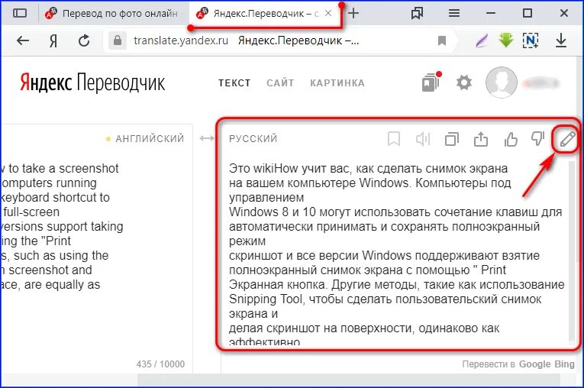The width and height of the screenshot is (584, 388).
Task: Translate in Google link
Action: click(534, 364)
